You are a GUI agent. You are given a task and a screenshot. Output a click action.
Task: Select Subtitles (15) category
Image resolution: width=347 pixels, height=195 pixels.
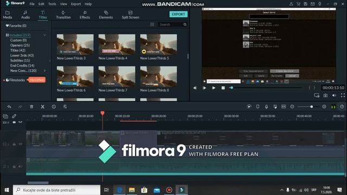20,60
